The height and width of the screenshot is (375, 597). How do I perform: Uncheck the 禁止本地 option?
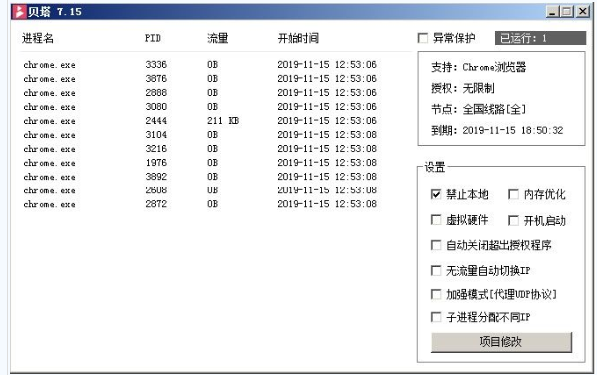[x=436, y=194]
